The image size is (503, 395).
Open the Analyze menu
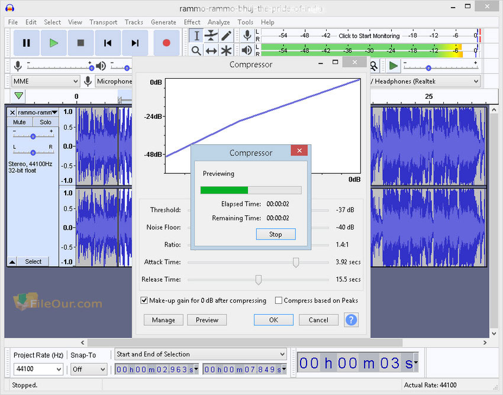[219, 22]
